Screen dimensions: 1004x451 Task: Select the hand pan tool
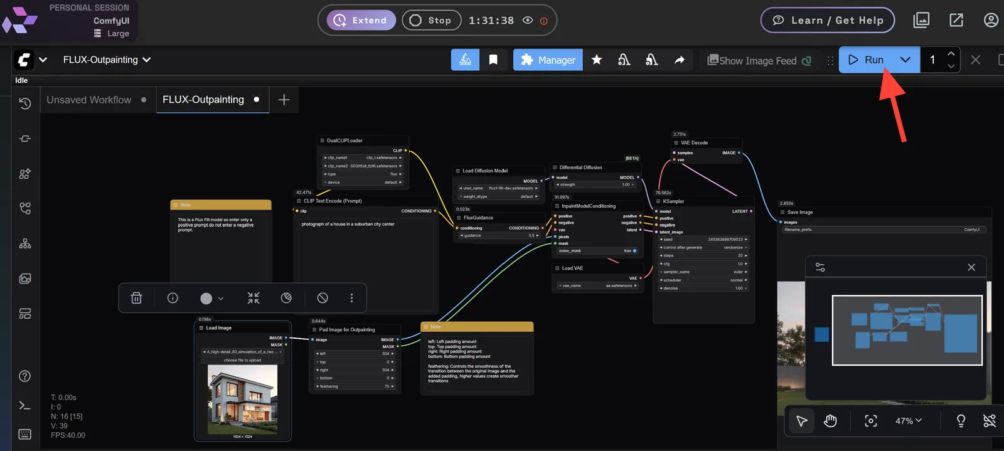click(830, 421)
